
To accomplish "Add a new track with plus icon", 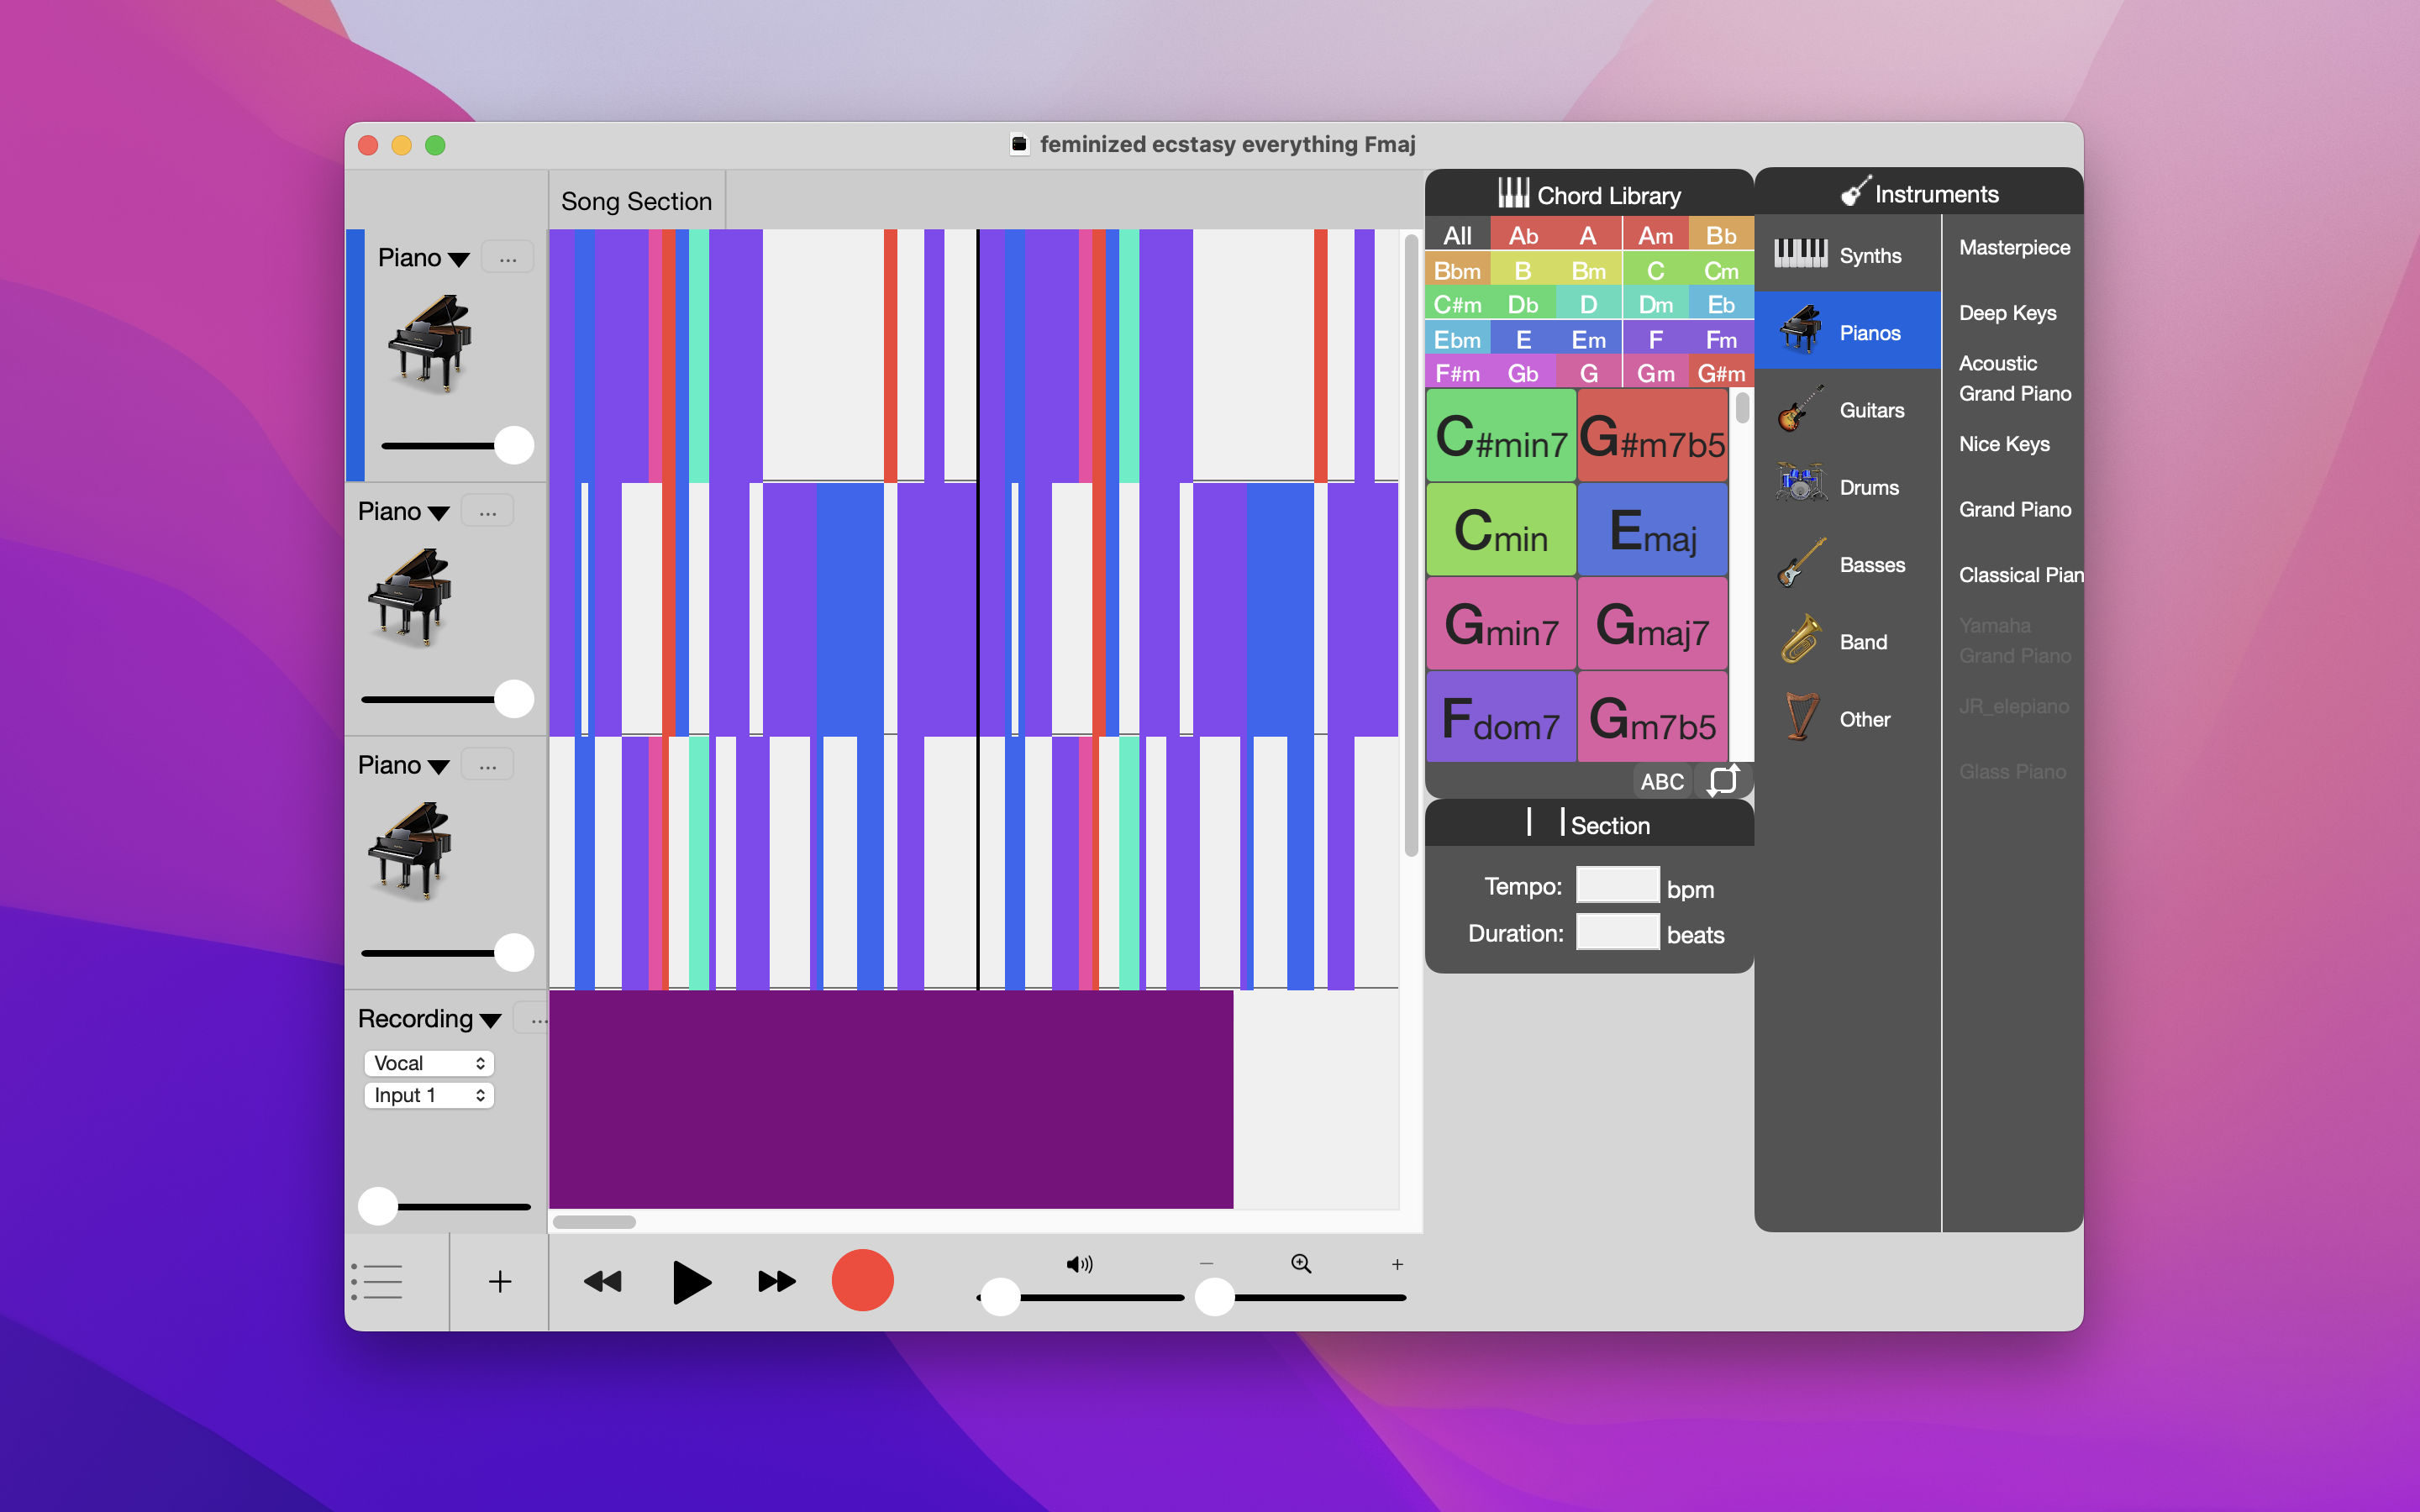I will click(500, 1281).
